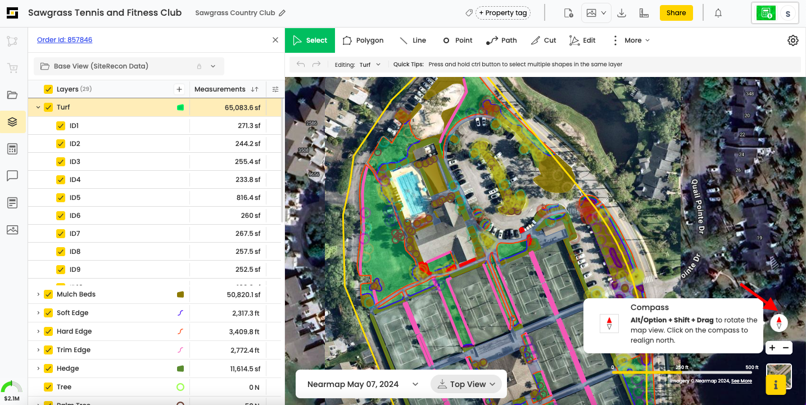Open the user avatar labeled S
The height and width of the screenshot is (405, 806).
788,13
